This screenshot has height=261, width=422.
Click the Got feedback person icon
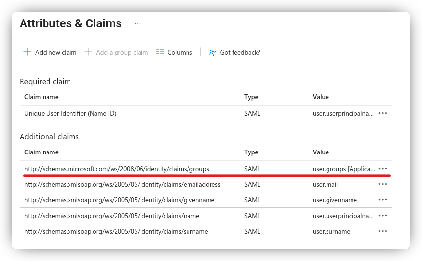[x=212, y=52]
